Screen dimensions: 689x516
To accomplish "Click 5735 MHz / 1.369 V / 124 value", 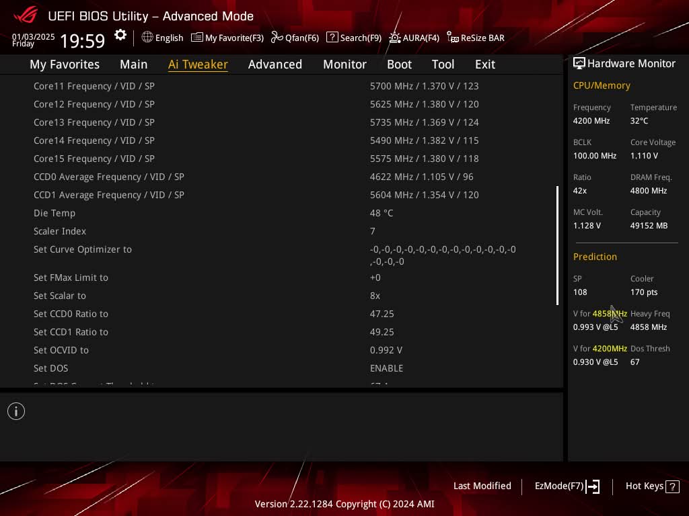I will point(424,122).
